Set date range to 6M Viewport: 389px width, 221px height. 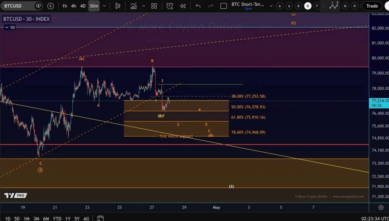coord(46,218)
